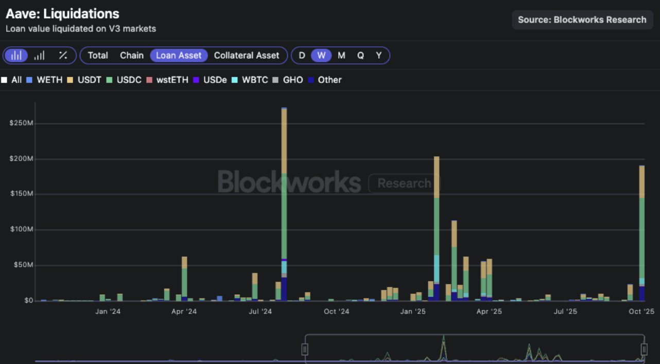Image resolution: width=660 pixels, height=364 pixels.
Task: Click the tallest bar near Aug '24
Action: pos(284,204)
